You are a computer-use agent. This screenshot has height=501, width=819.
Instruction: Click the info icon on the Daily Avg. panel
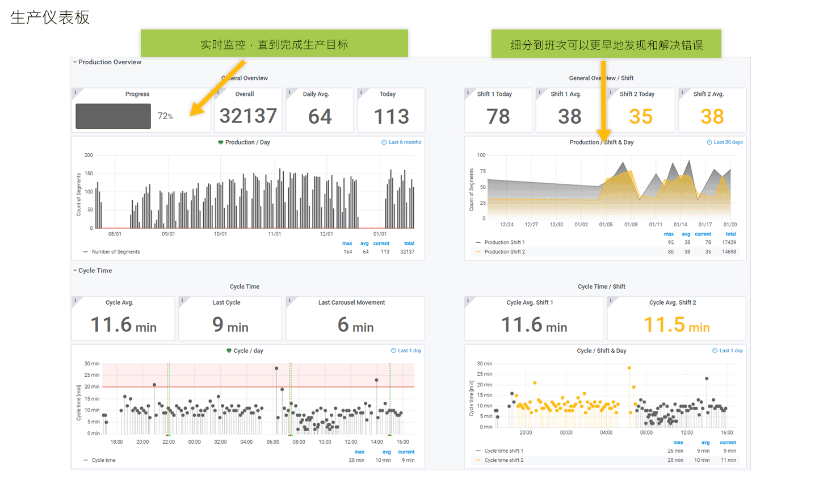[289, 92]
